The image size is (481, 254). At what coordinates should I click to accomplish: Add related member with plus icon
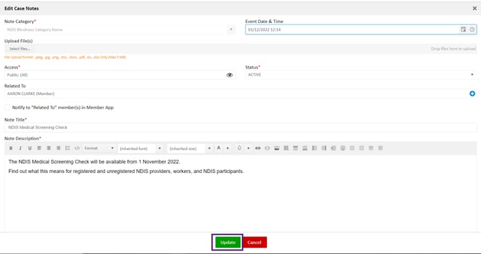473,94
